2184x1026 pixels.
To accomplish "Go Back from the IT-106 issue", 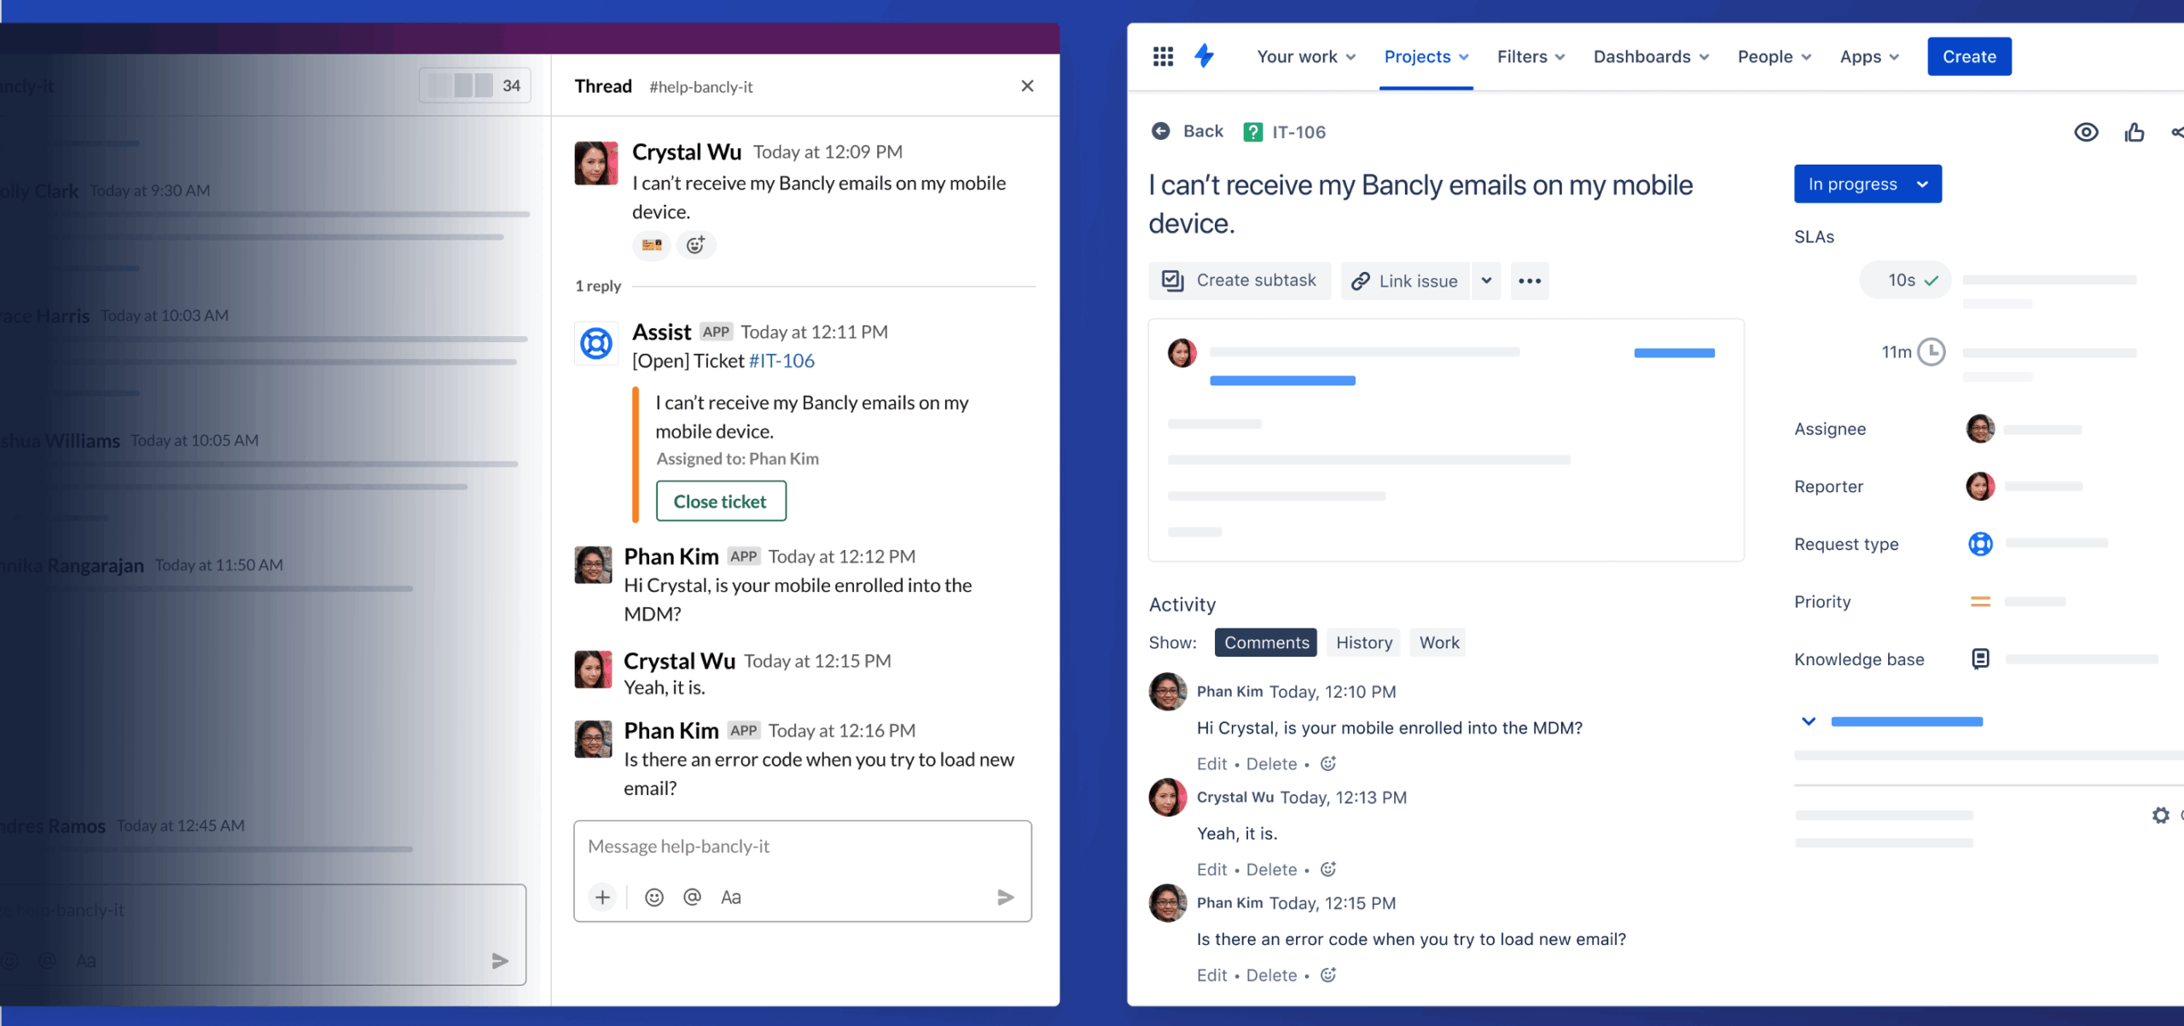I will point(1188,131).
